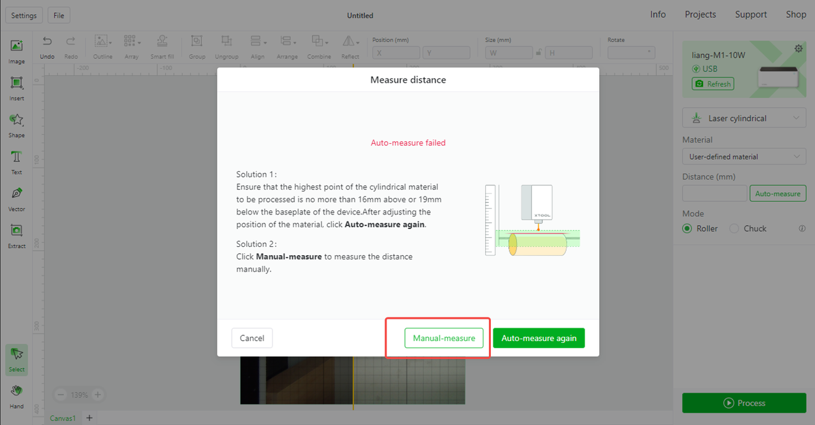
Task: Open the Shape tool
Action: click(17, 120)
